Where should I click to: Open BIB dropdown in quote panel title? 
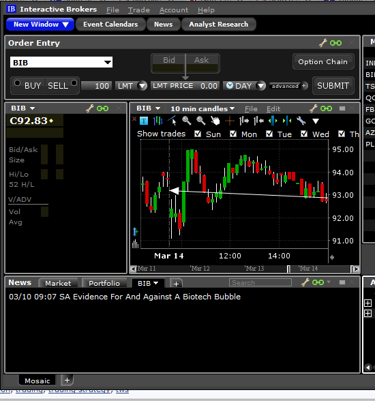click(32, 108)
